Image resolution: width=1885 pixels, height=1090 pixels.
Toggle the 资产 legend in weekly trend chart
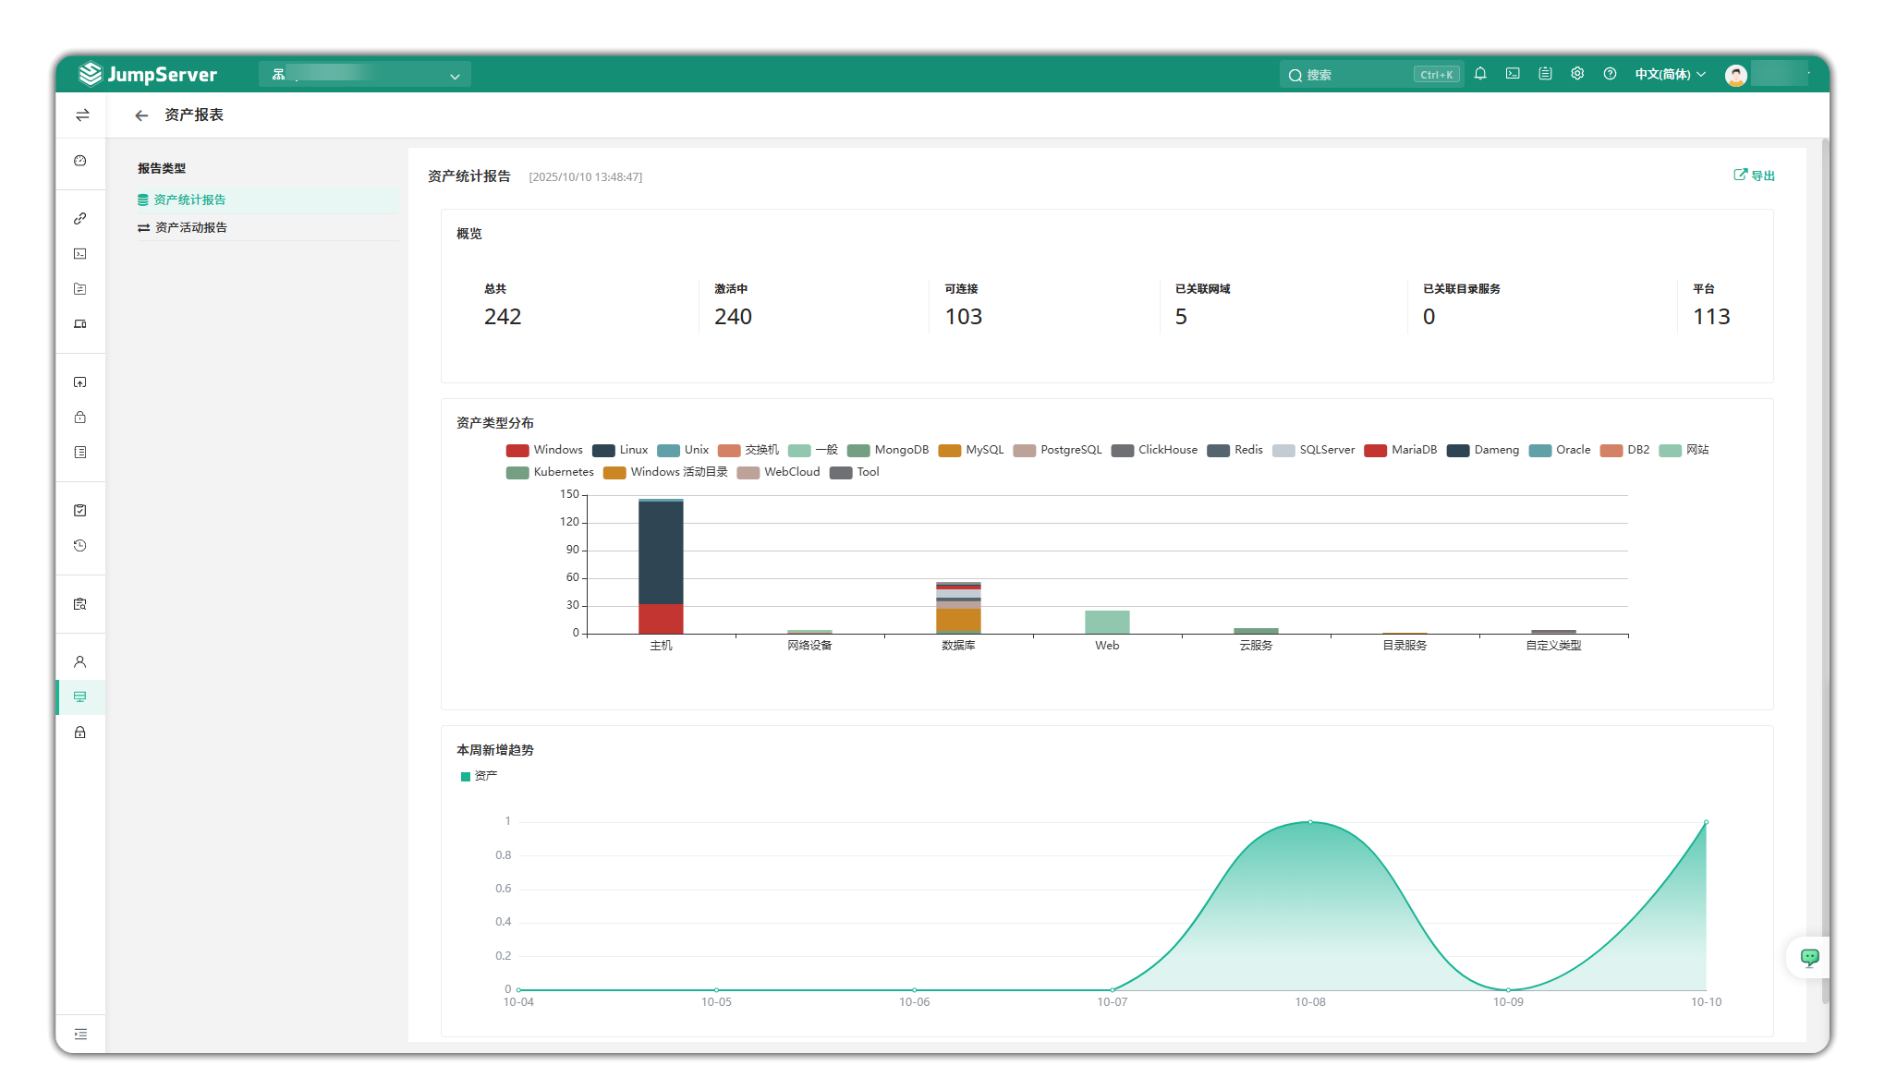(479, 776)
